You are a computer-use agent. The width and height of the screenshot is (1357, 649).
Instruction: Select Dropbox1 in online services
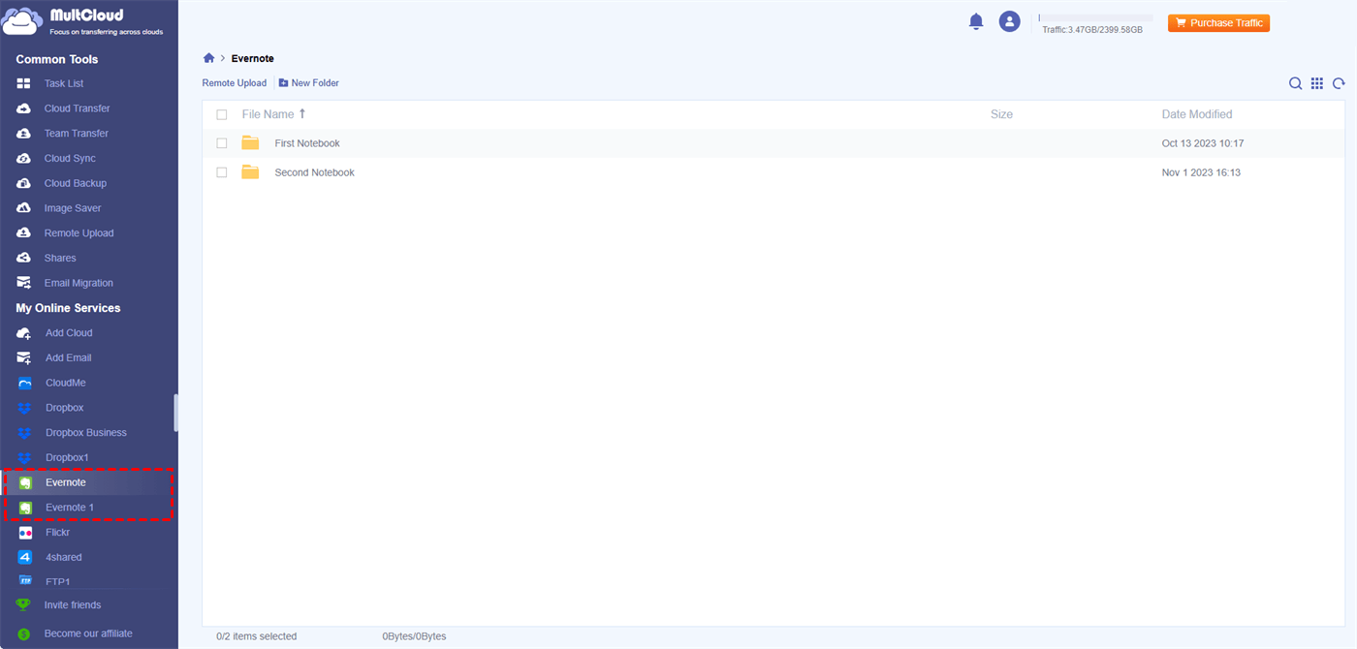click(67, 457)
